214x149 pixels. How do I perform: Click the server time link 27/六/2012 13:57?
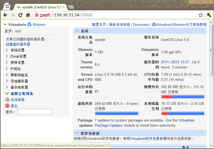pos(175,62)
